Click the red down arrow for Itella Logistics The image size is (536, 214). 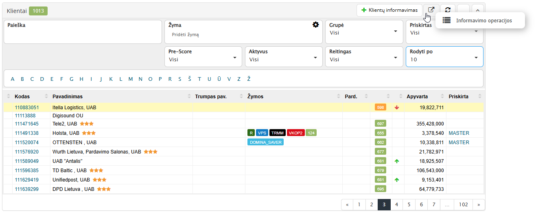click(x=397, y=108)
